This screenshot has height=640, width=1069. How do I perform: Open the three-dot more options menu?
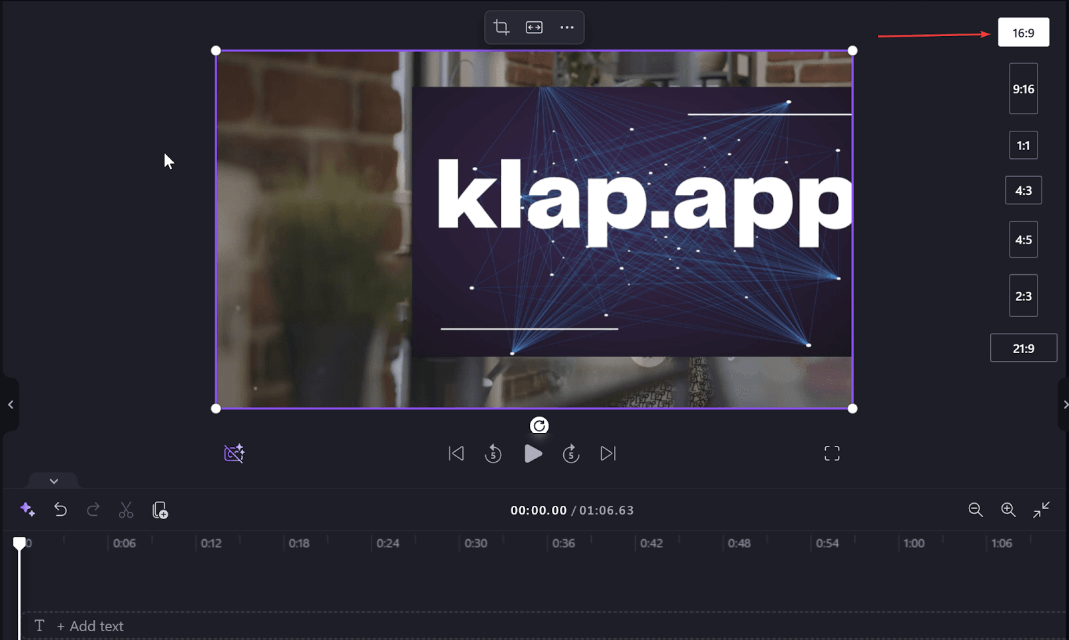567,27
